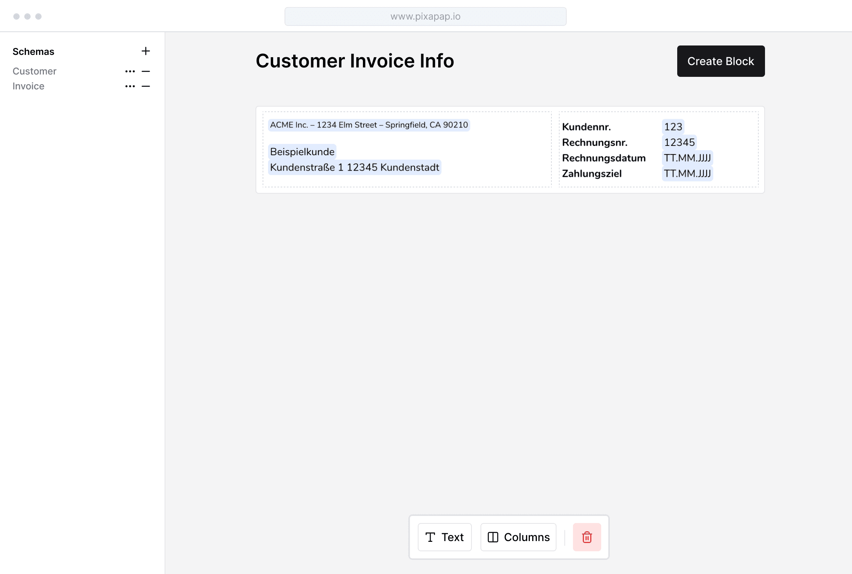Select the Customer schema in sidebar
This screenshot has width=852, height=574.
pyautogui.click(x=34, y=71)
